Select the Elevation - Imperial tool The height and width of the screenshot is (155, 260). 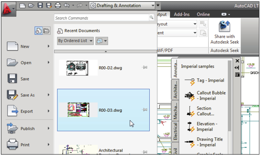(203, 126)
